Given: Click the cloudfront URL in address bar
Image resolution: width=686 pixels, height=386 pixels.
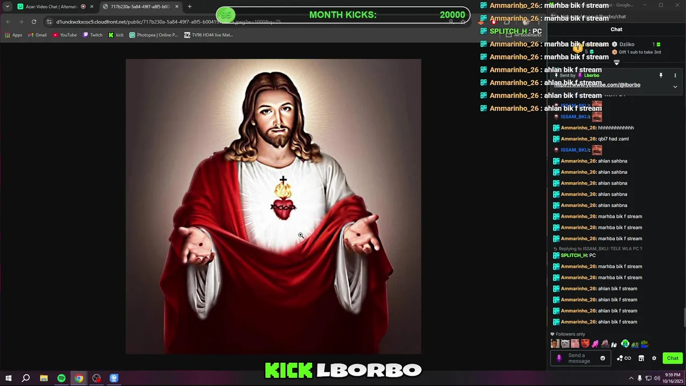Looking at the screenshot, I should [168, 22].
